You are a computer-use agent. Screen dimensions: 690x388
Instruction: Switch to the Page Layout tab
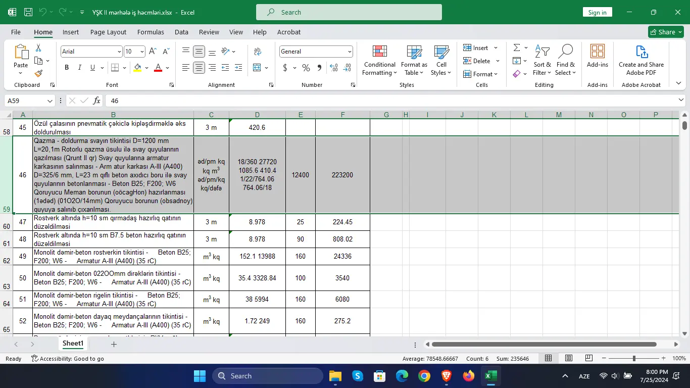click(x=108, y=32)
